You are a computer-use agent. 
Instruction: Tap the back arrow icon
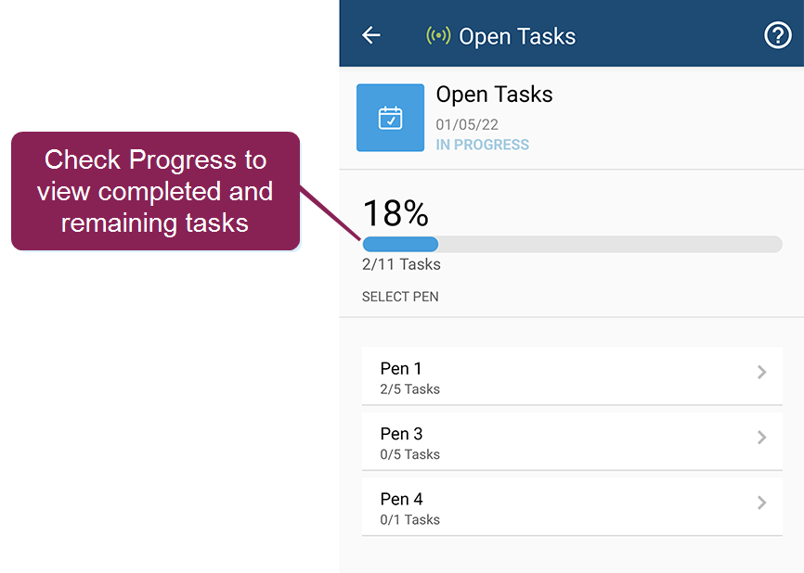tap(371, 35)
